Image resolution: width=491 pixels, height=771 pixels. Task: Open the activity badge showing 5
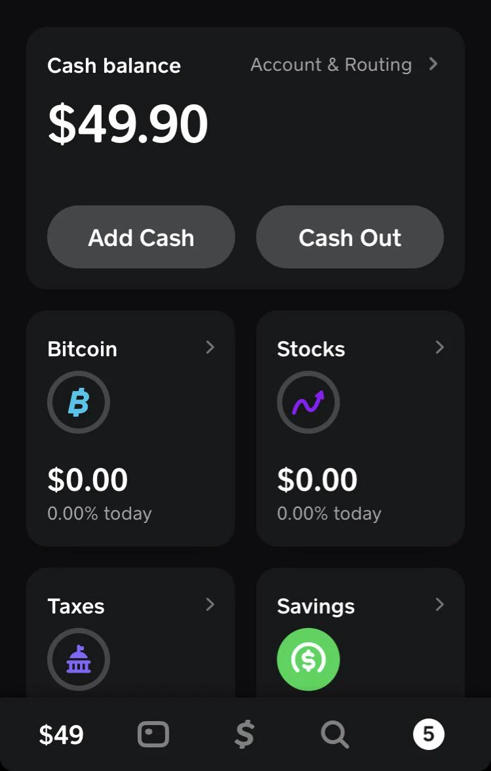pos(429,734)
